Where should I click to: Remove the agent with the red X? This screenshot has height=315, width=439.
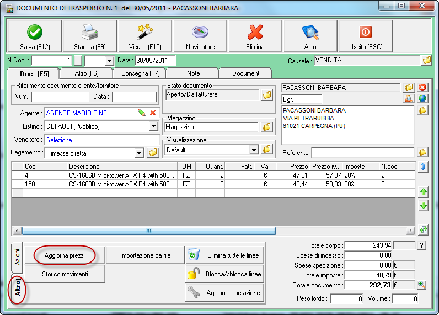click(153, 113)
